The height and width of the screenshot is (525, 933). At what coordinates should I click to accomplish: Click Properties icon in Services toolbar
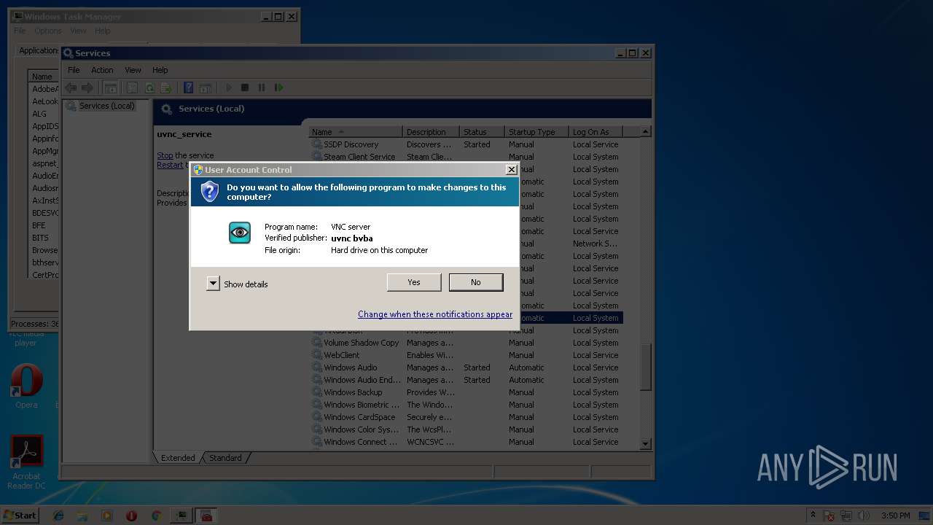pos(132,87)
